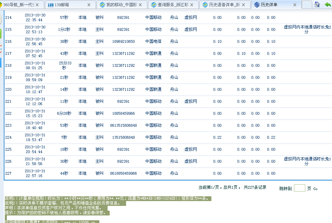Click phone number 18969210650 in row 216

point(123,41)
